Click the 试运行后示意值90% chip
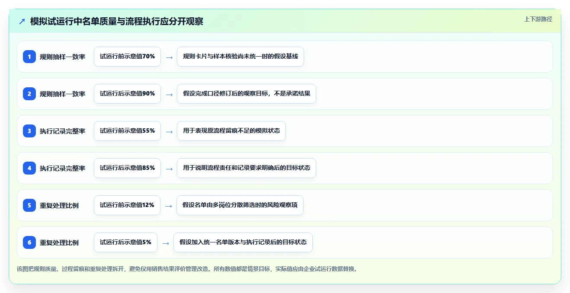Image resolution: width=570 pixels, height=293 pixels. click(x=127, y=94)
